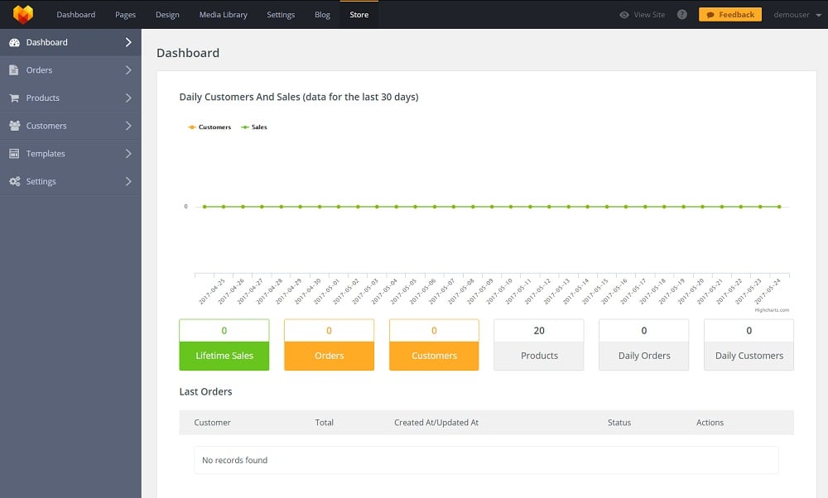Click the Orders document icon in sidebar
This screenshot has width=828, height=498.
point(14,70)
